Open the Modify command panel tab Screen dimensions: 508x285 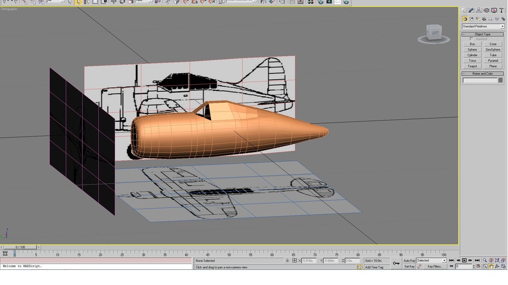(471, 10)
